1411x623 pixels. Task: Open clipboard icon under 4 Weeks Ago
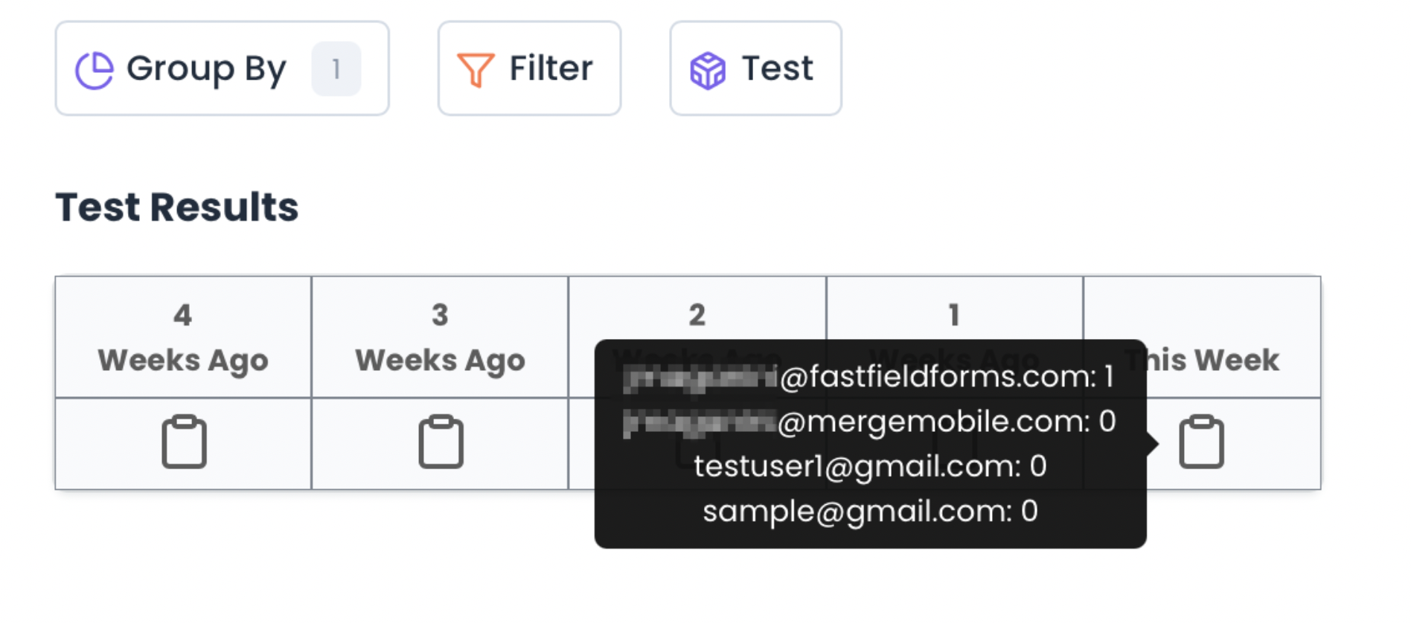pyautogui.click(x=184, y=442)
